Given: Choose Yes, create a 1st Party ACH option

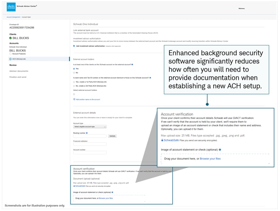Looking at the screenshot, I should (x=74, y=82).
